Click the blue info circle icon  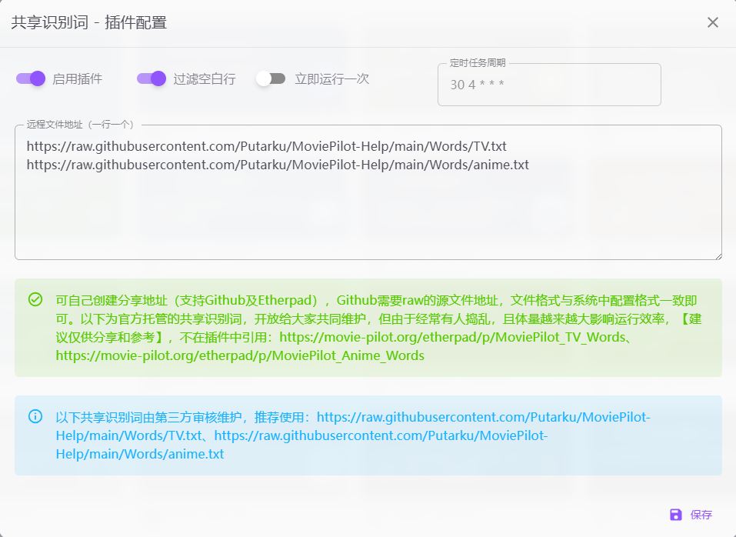click(35, 416)
